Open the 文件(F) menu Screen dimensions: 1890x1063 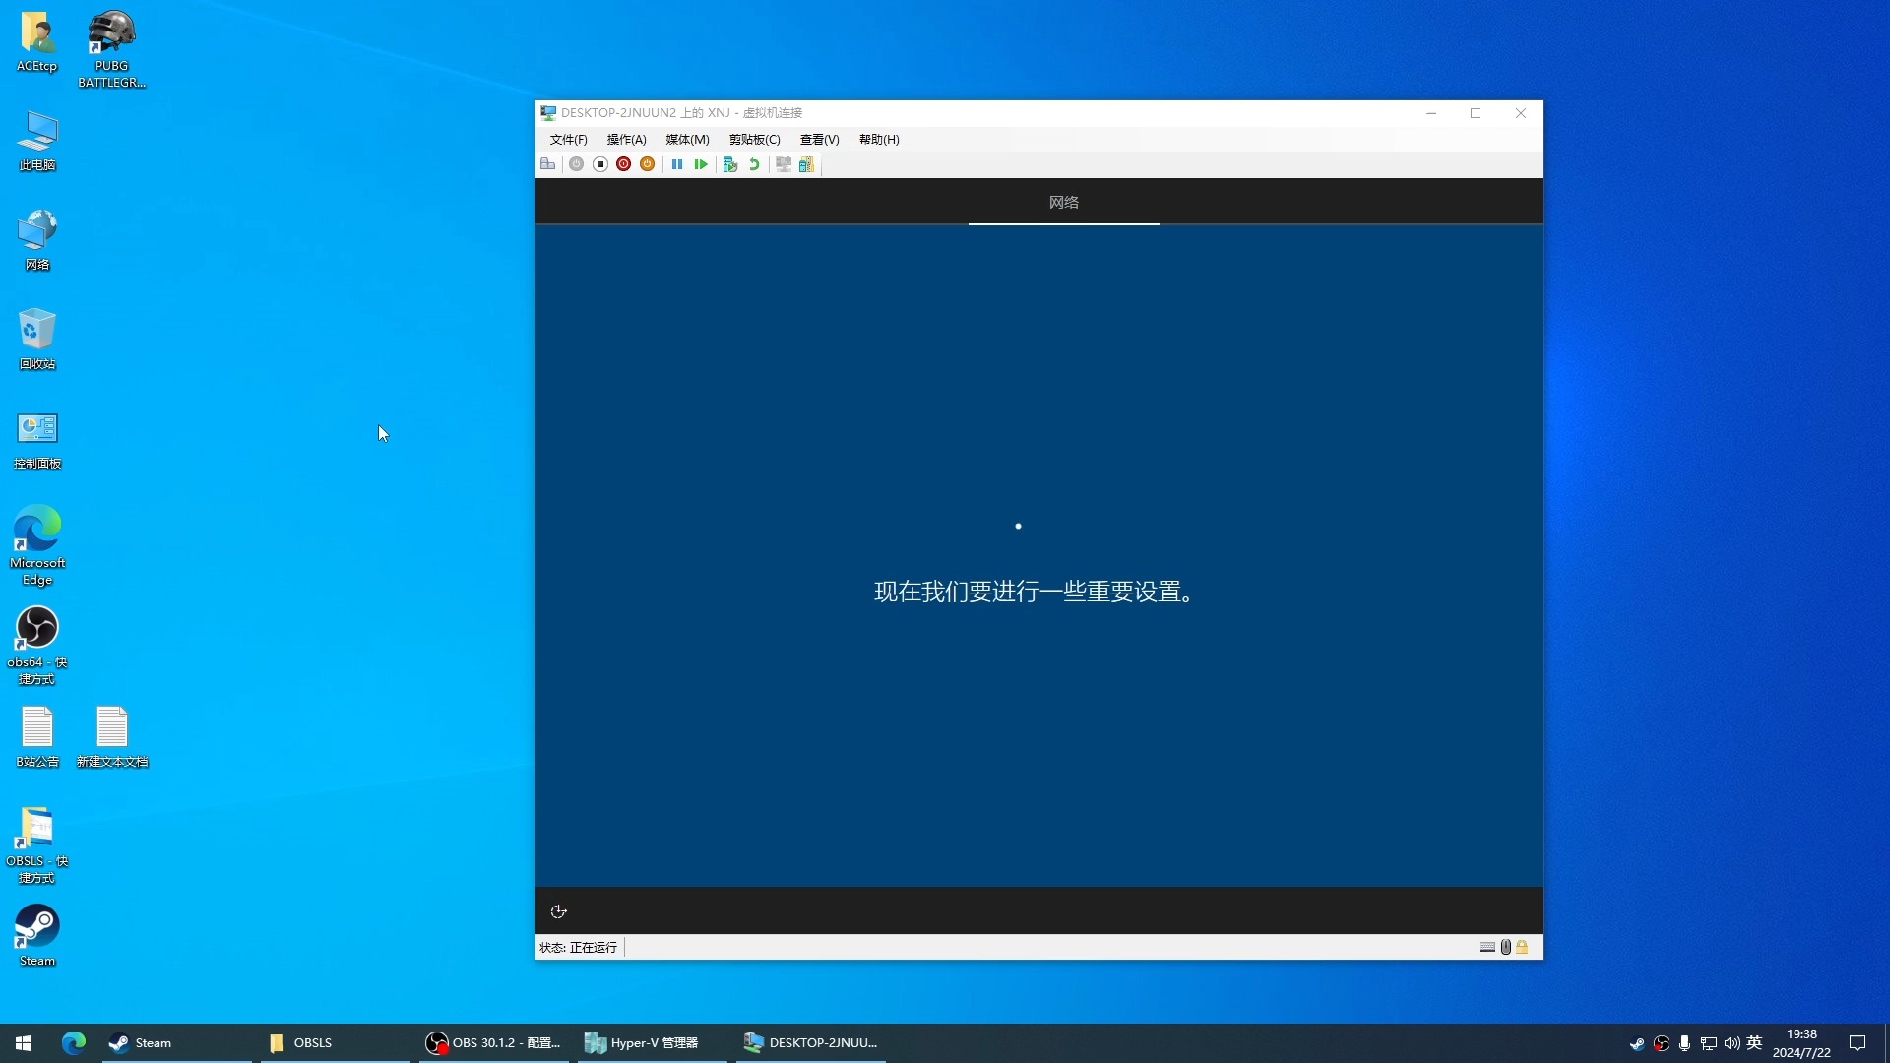[568, 140]
